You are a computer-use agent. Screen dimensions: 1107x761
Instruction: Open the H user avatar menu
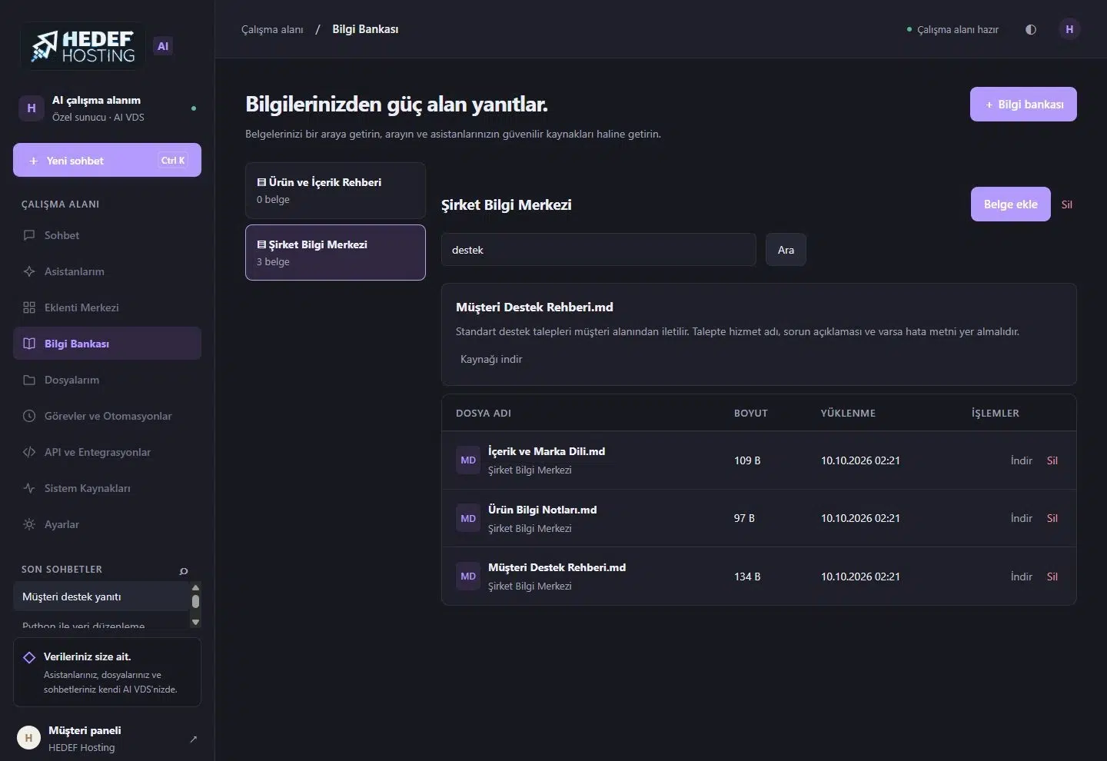tap(1069, 29)
